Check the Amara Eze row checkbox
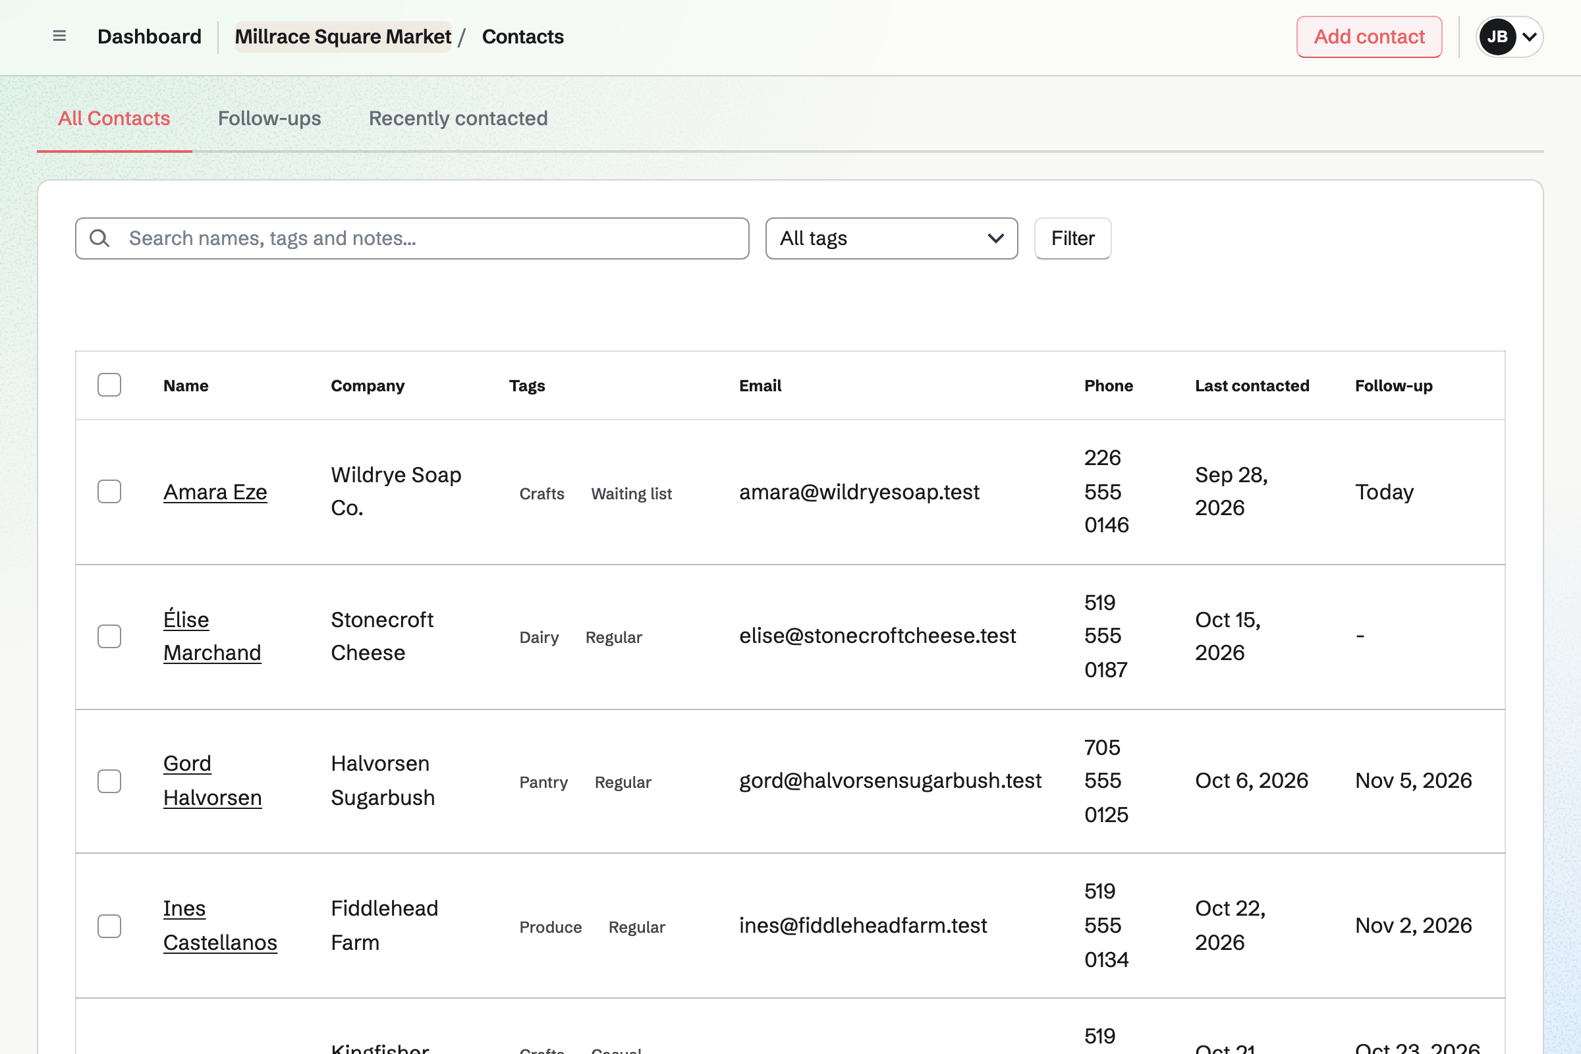This screenshot has width=1581, height=1054. [109, 491]
